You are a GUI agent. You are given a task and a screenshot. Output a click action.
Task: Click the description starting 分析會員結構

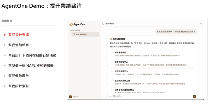(152, 65)
